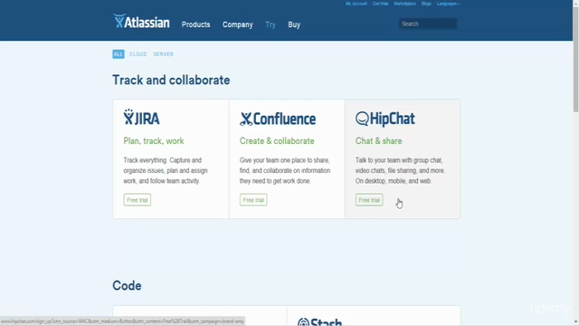This screenshot has width=579, height=326.
Task: Open Blogs link
Action: coord(426,4)
